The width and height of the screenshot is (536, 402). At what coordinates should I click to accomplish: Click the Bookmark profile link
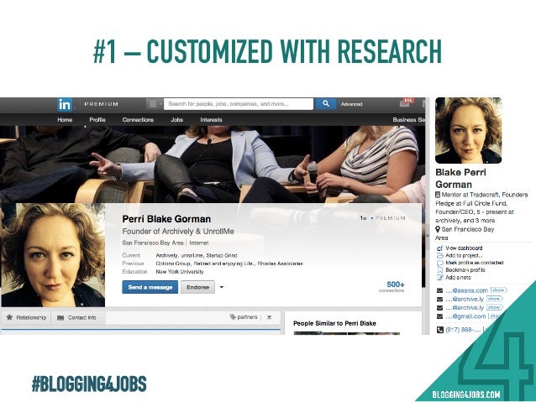(465, 270)
